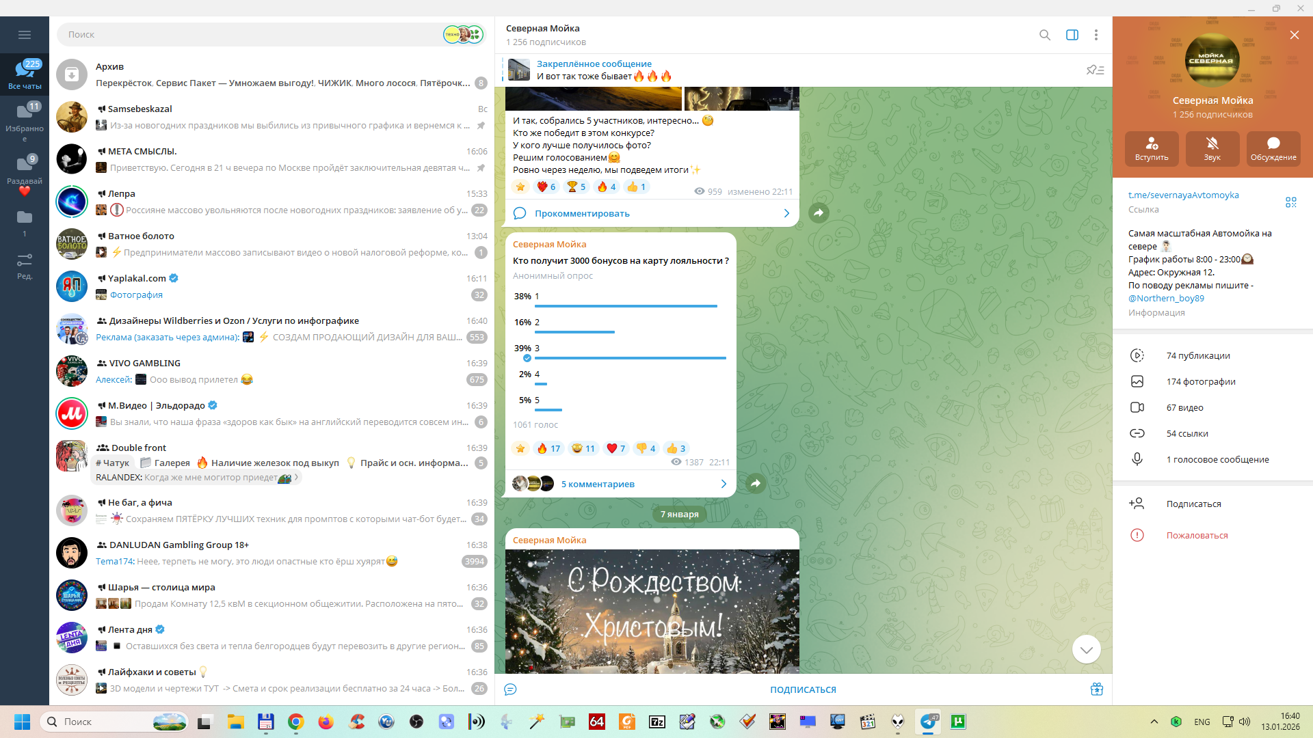1313x738 pixels.
Task: Switch to the Раздавай folder tab
Action: (x=25, y=170)
